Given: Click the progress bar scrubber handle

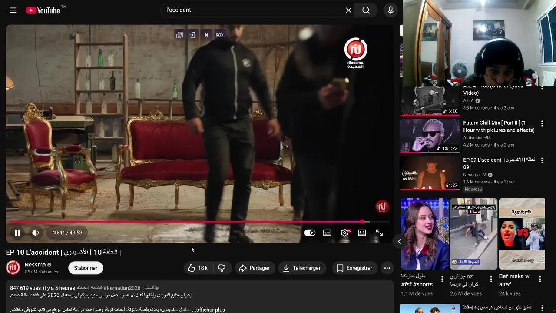Looking at the screenshot, I should point(362,222).
